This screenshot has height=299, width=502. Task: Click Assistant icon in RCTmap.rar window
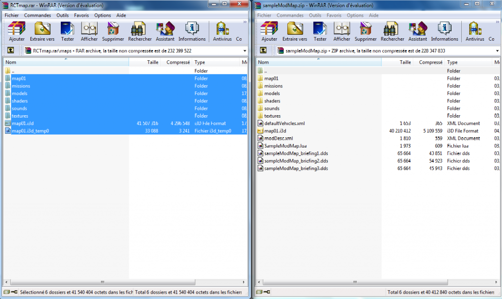pyautogui.click(x=165, y=31)
